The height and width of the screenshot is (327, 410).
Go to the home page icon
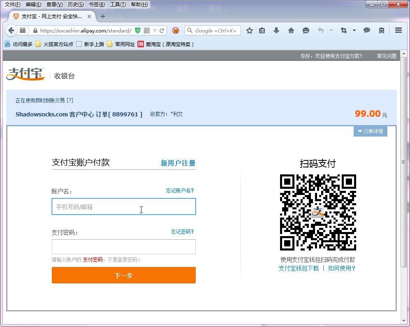[x=291, y=30]
